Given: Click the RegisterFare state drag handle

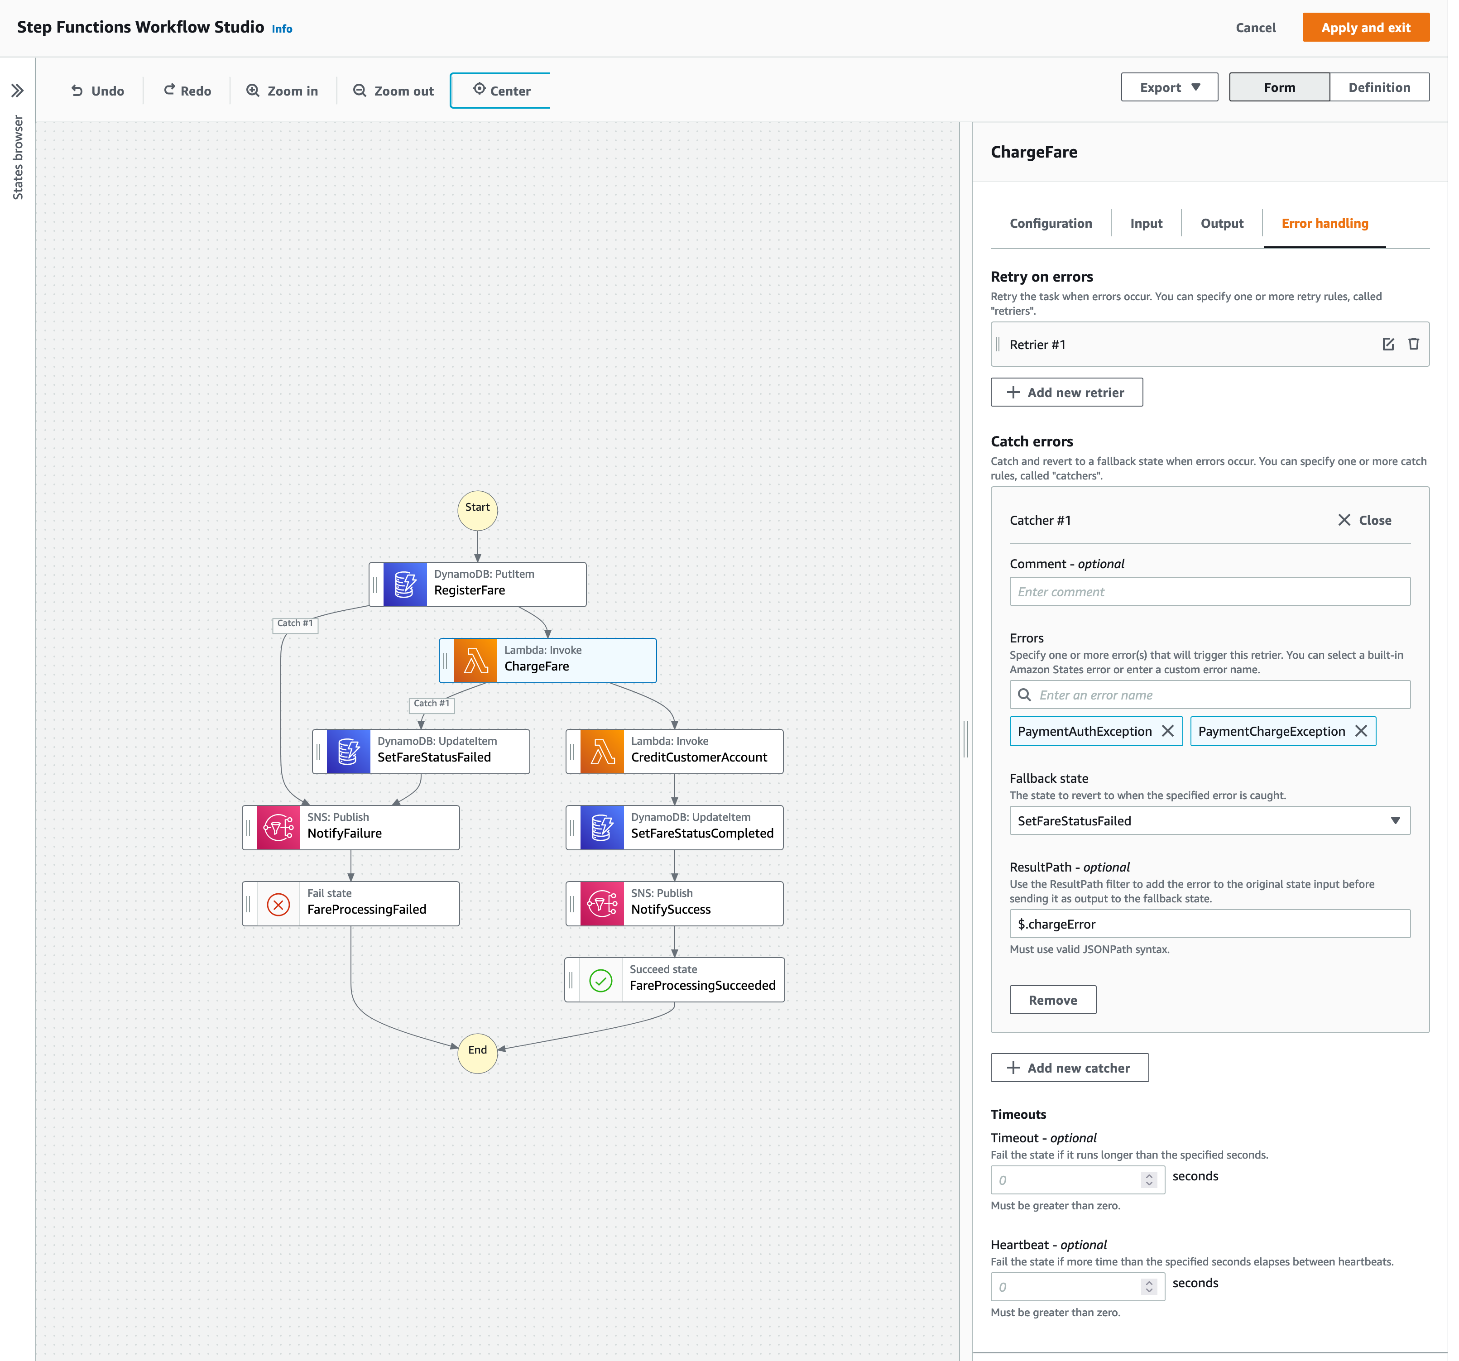Looking at the screenshot, I should [376, 585].
